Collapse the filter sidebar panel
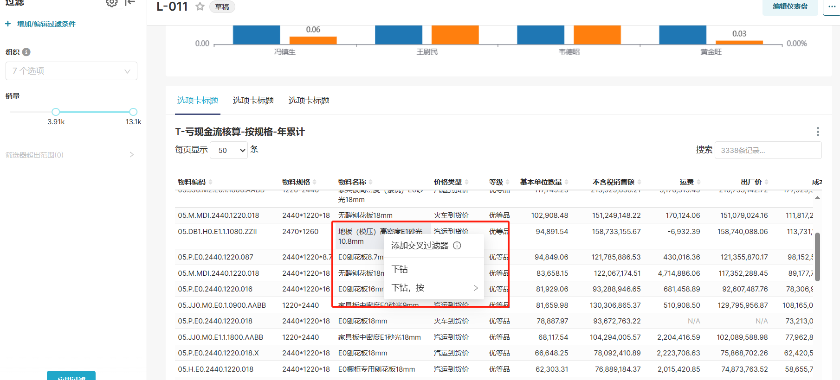This screenshot has height=380, width=840. click(130, 2)
